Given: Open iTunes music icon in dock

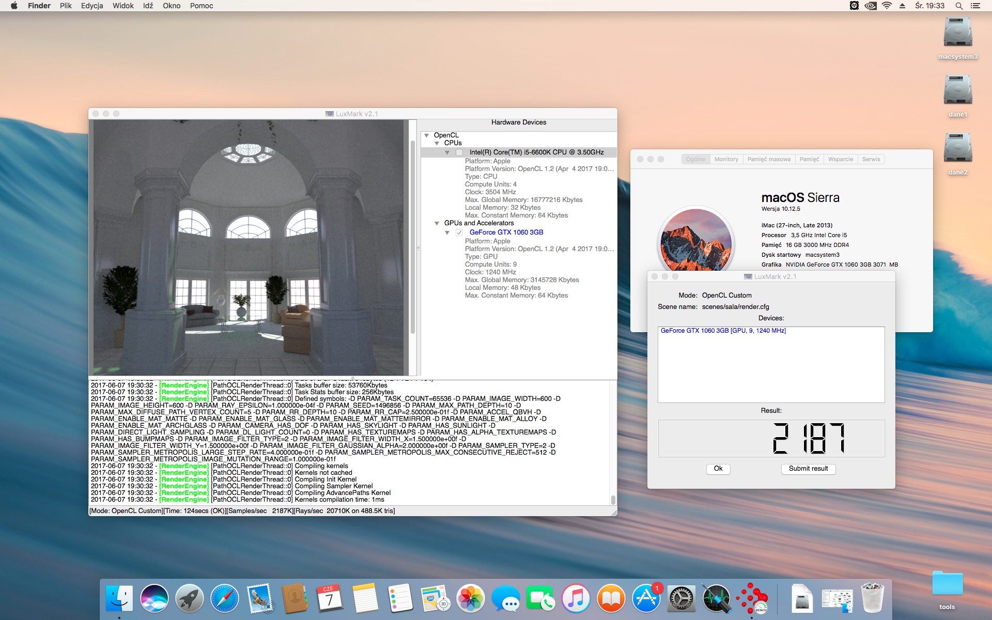Looking at the screenshot, I should 576,598.
